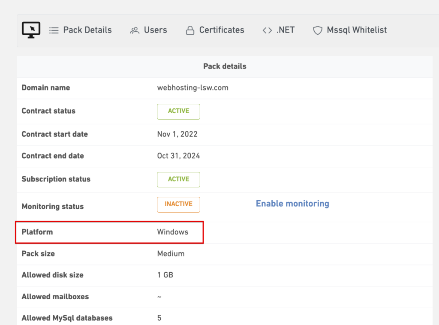Select the Nov 1, 2022 start date
This screenshot has height=325, width=439.
(177, 134)
